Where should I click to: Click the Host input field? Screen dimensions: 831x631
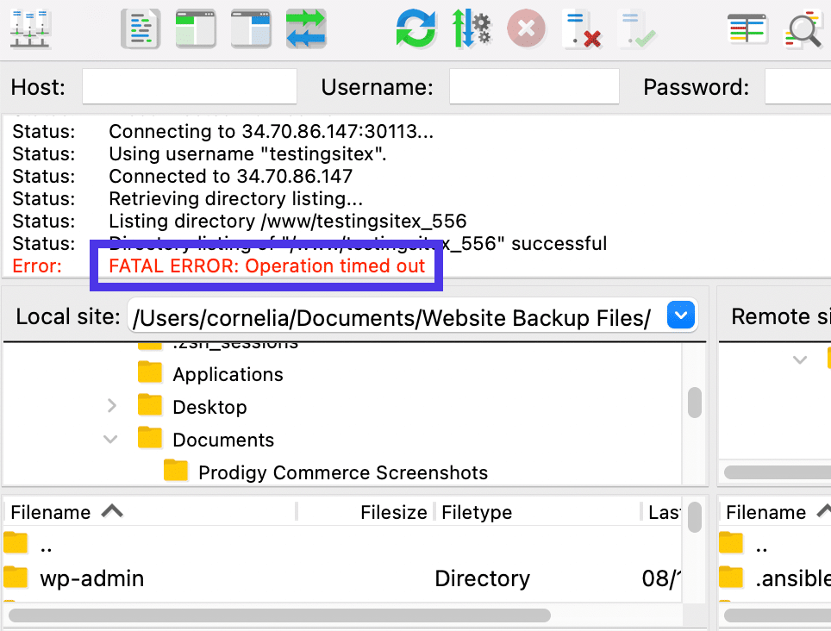click(190, 87)
